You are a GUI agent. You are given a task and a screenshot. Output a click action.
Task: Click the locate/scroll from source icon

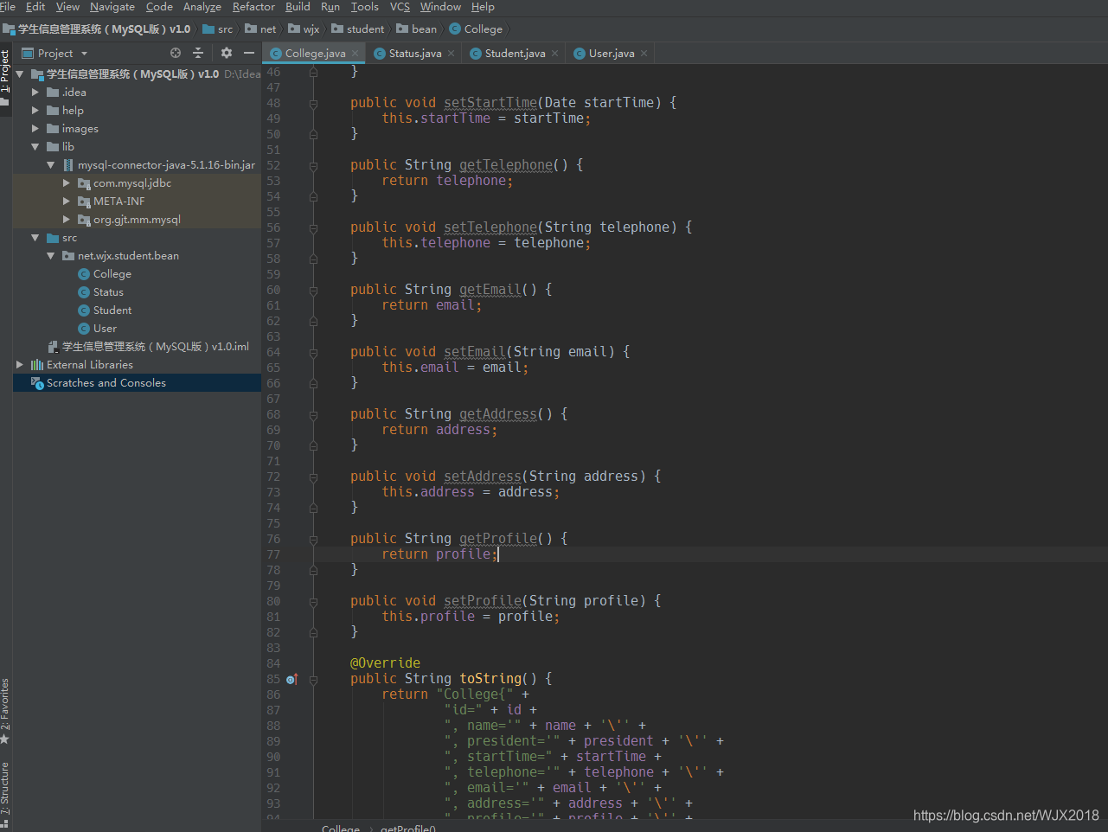click(x=176, y=53)
